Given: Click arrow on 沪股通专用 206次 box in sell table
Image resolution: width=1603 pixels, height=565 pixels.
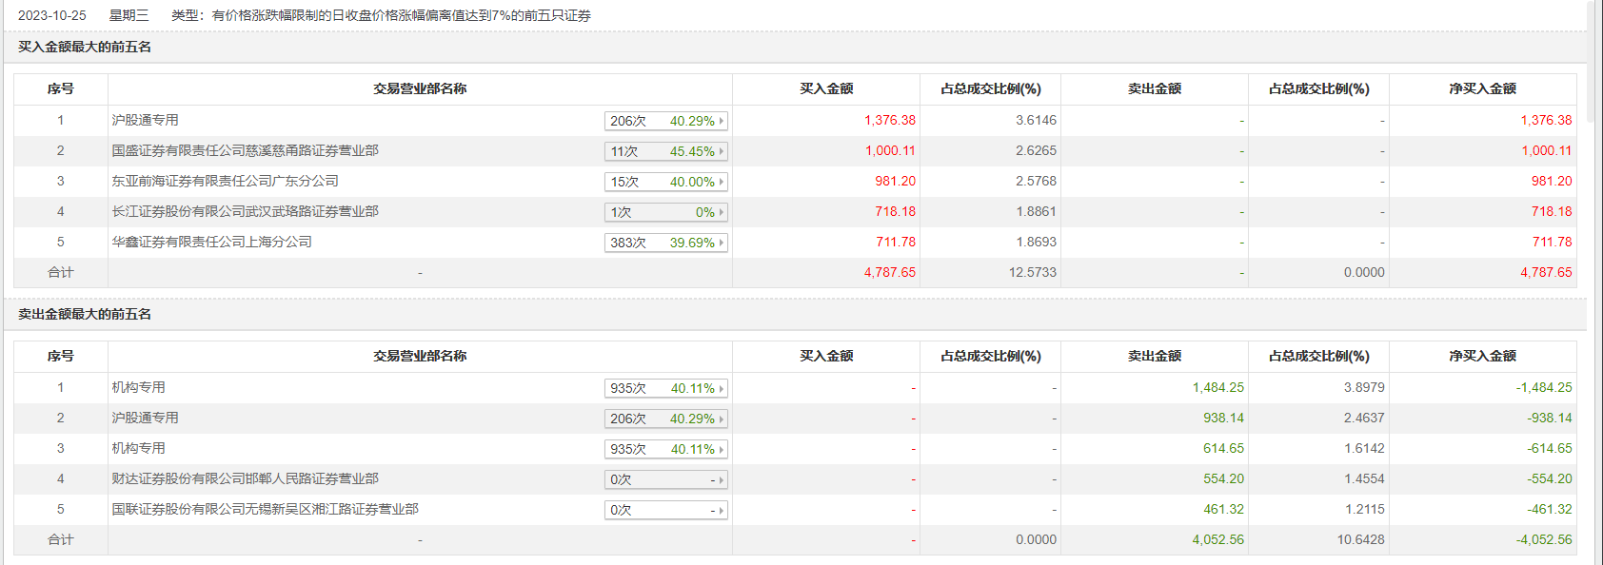Looking at the screenshot, I should pyautogui.click(x=722, y=419).
